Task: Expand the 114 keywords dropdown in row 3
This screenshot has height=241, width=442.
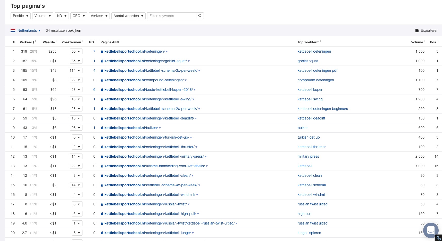Action: click(75, 70)
